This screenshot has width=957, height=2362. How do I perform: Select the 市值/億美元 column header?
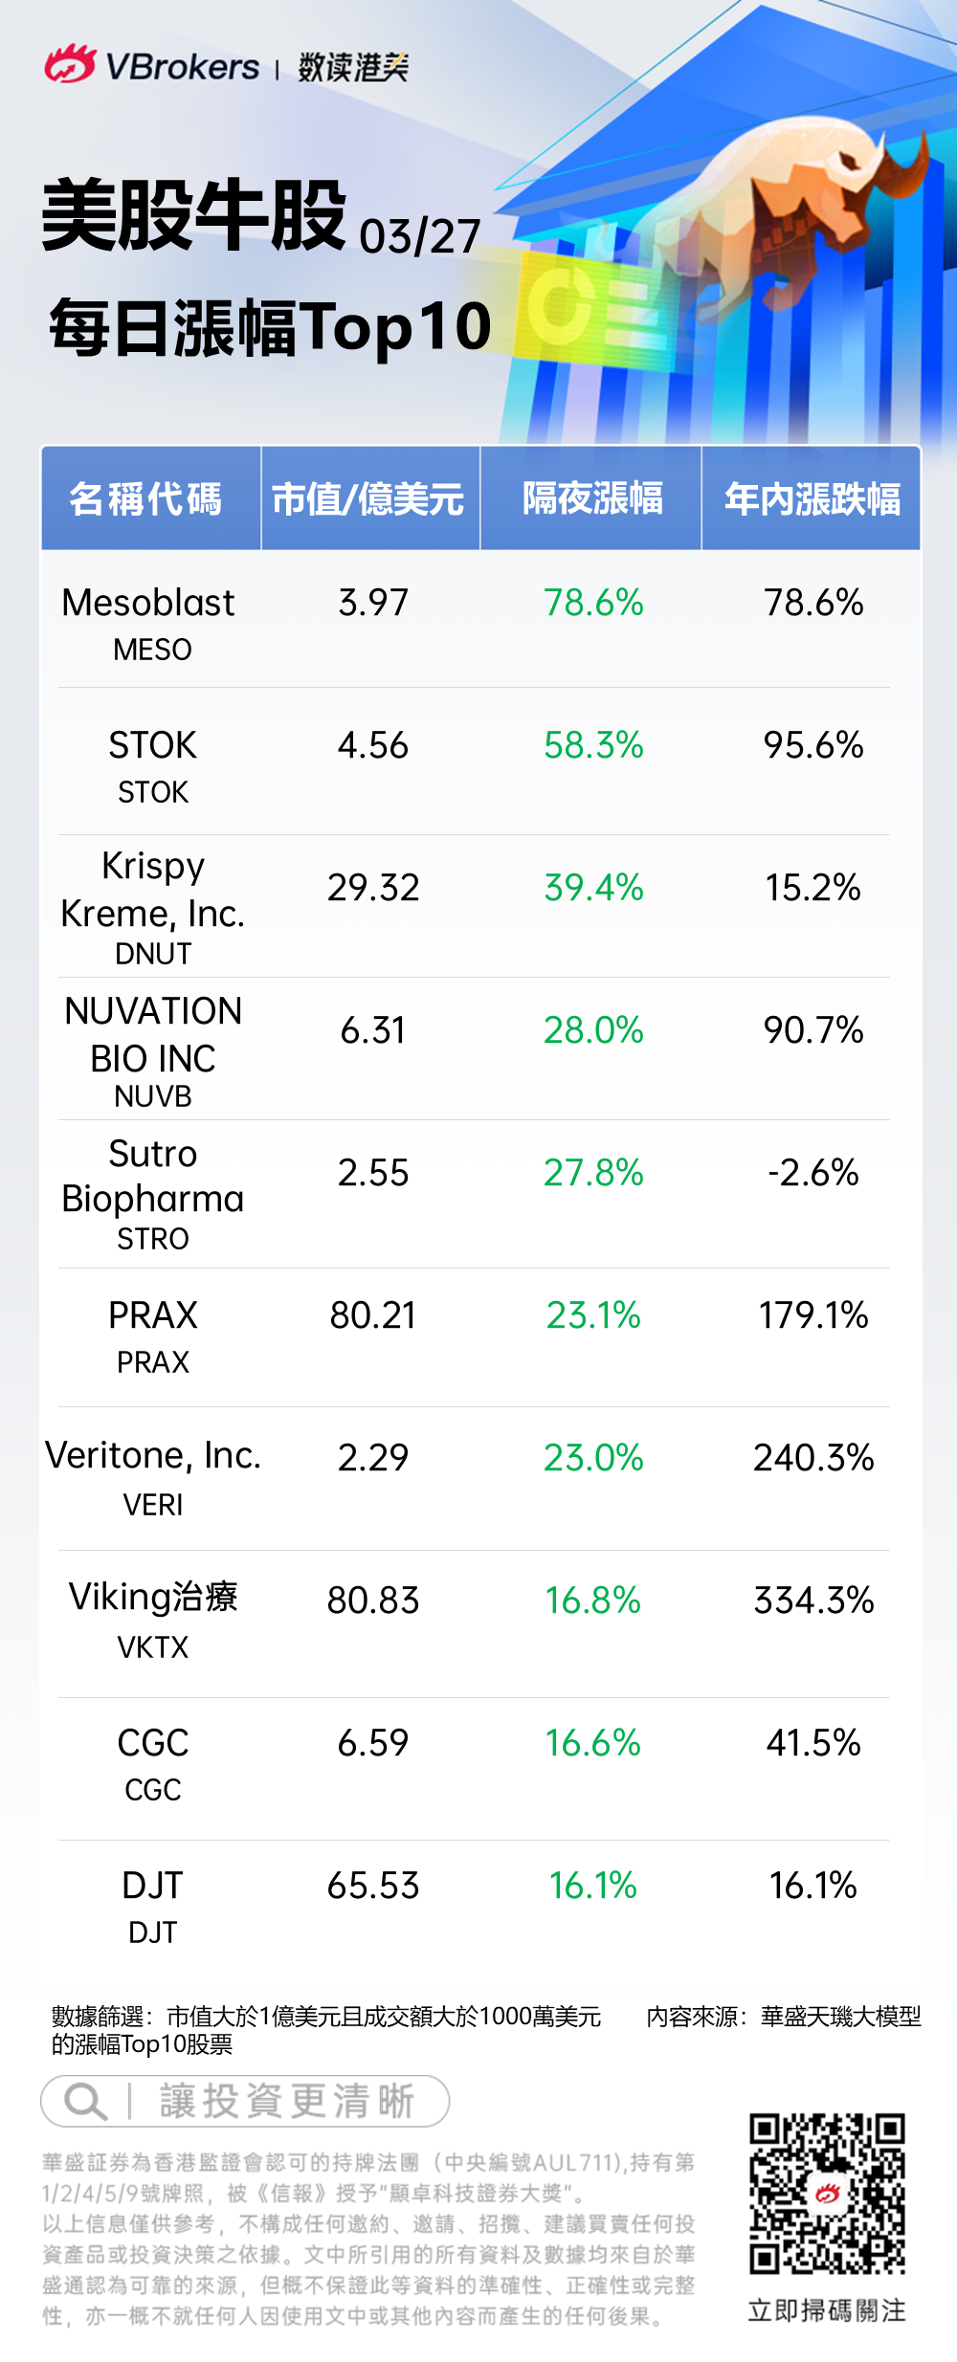[368, 498]
